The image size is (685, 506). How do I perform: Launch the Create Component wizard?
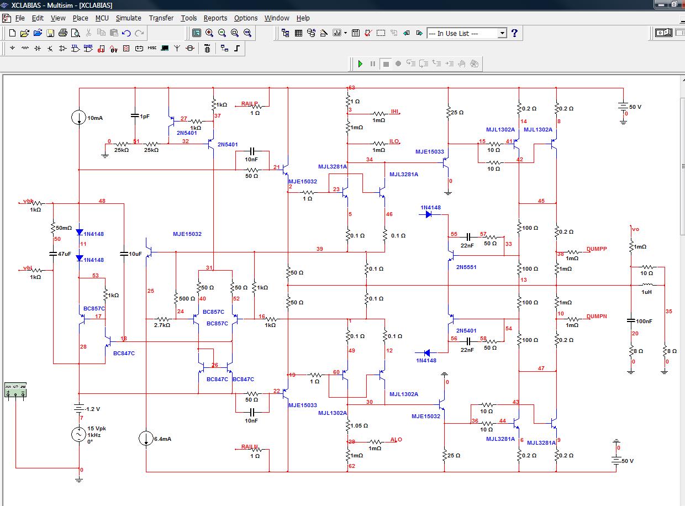(x=324, y=33)
